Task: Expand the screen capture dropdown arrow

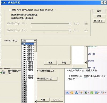Action: click(99, 93)
